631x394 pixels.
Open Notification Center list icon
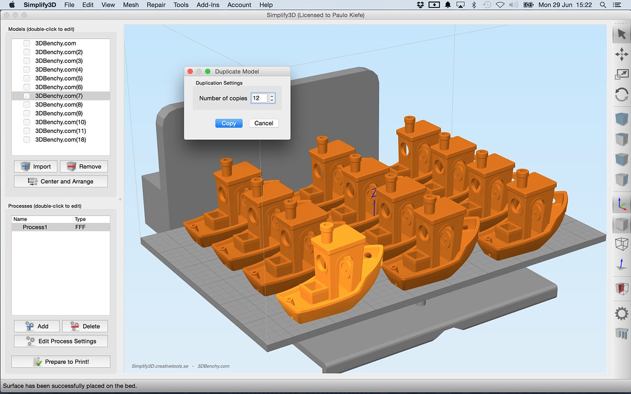[x=616, y=5]
